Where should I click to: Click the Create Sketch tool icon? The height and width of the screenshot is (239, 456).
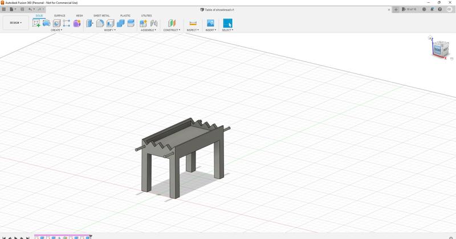tap(36, 23)
